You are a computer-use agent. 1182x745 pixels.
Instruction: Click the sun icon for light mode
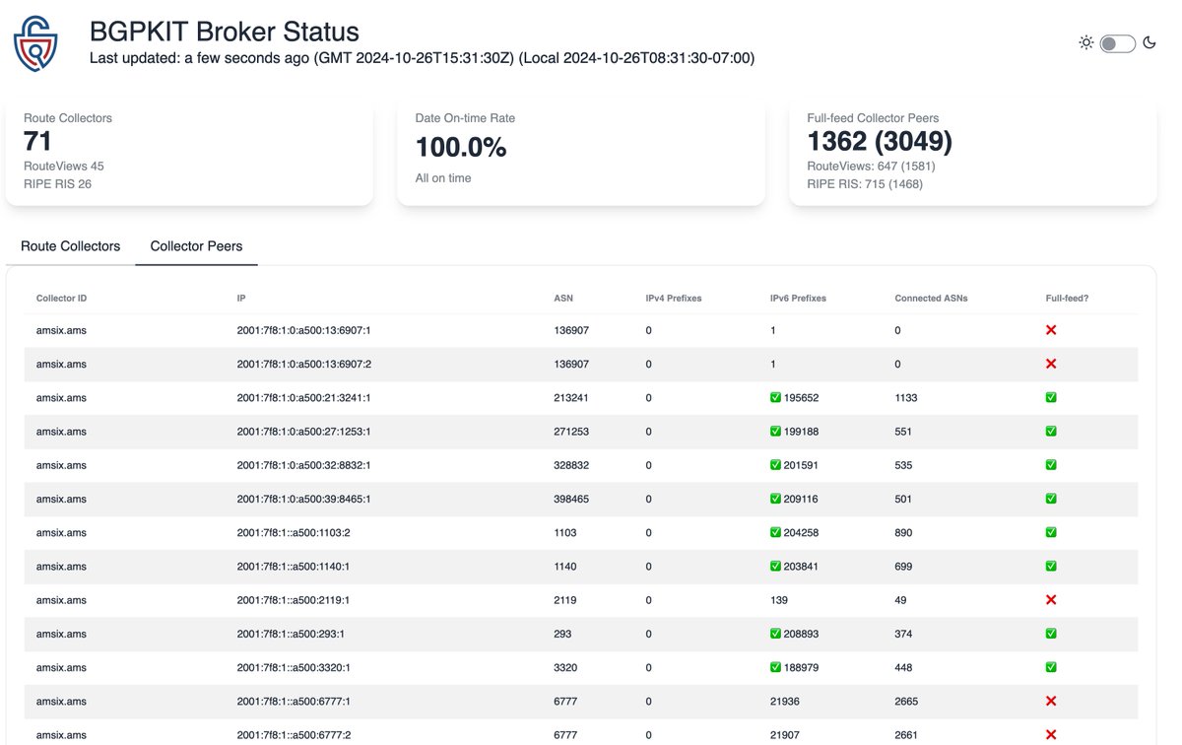(x=1085, y=43)
